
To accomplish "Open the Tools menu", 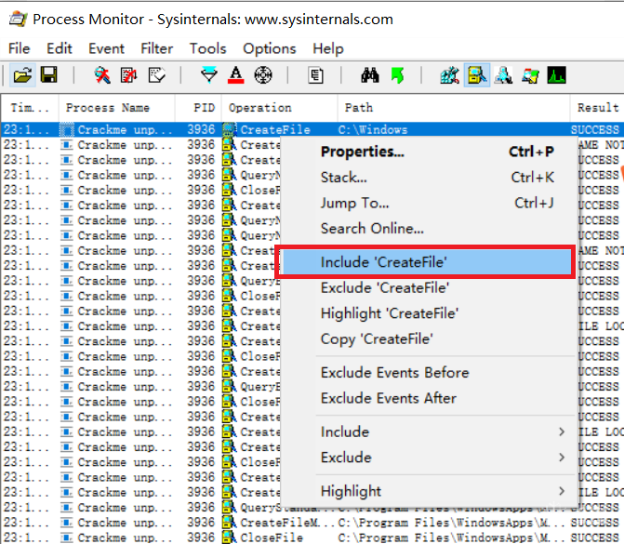I will (x=207, y=48).
